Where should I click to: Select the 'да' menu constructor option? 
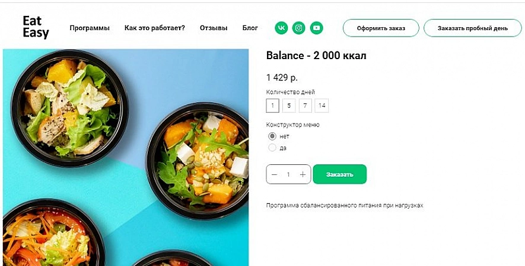point(272,148)
